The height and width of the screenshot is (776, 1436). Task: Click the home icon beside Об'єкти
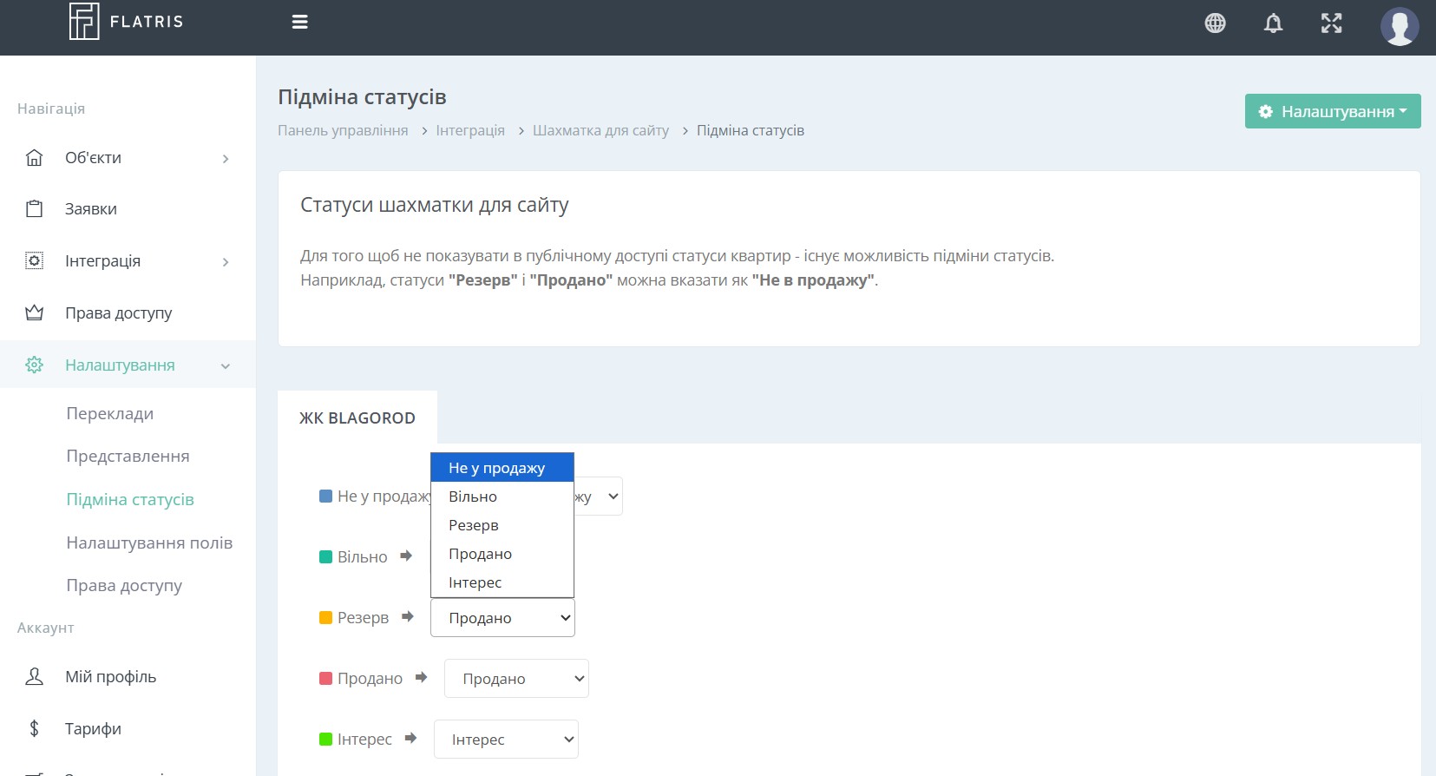[35, 158]
